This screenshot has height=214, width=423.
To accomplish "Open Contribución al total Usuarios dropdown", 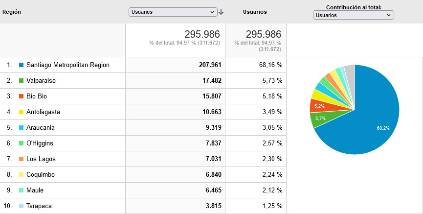I will pos(354,15).
